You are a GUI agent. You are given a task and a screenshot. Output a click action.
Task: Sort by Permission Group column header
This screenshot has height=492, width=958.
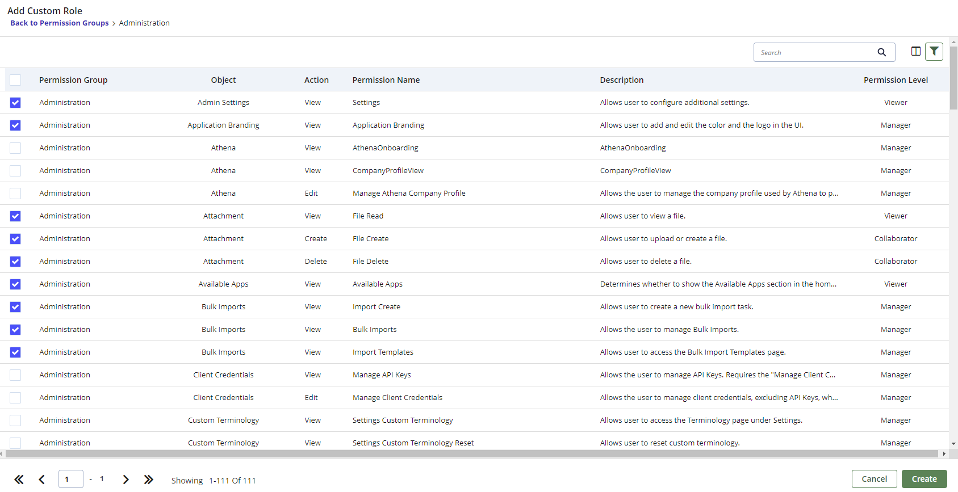[x=73, y=80]
